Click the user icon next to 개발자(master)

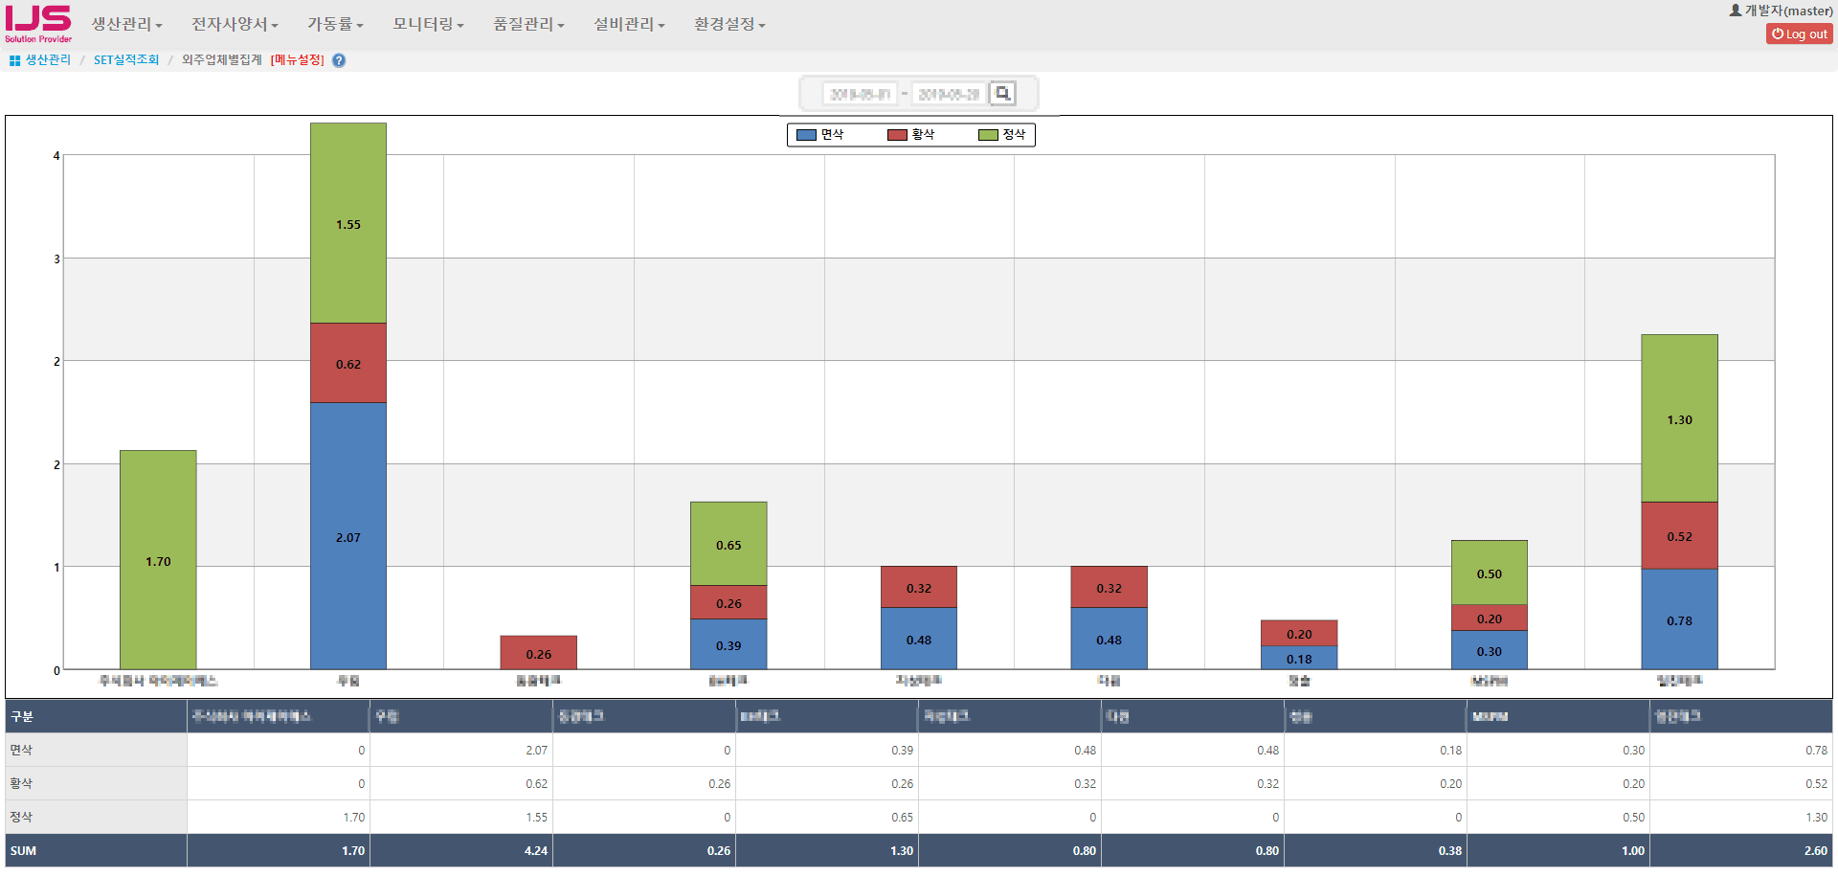pos(1735,10)
